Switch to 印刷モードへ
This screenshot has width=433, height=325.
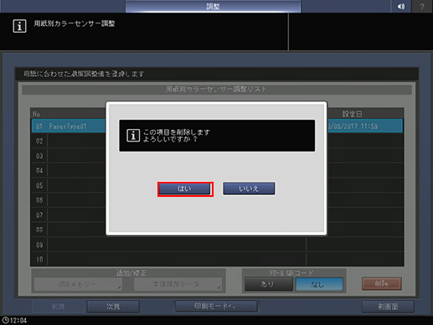tap(216, 307)
